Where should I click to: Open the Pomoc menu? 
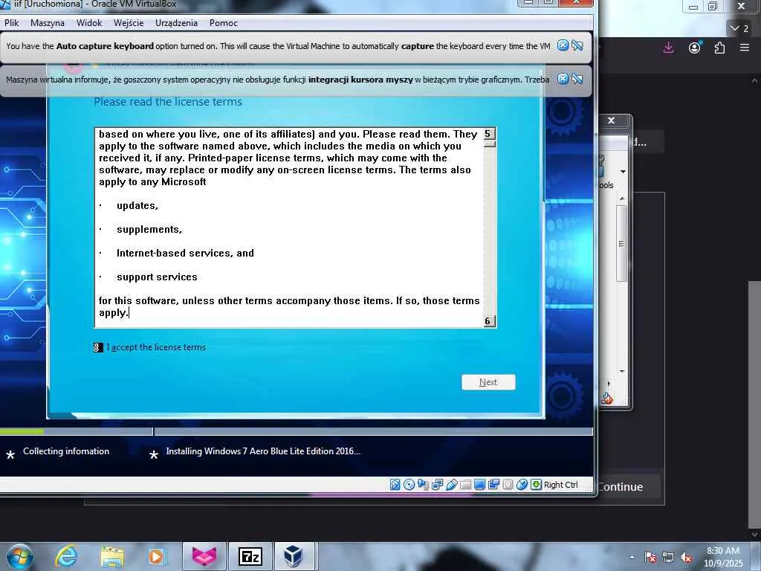coord(223,23)
